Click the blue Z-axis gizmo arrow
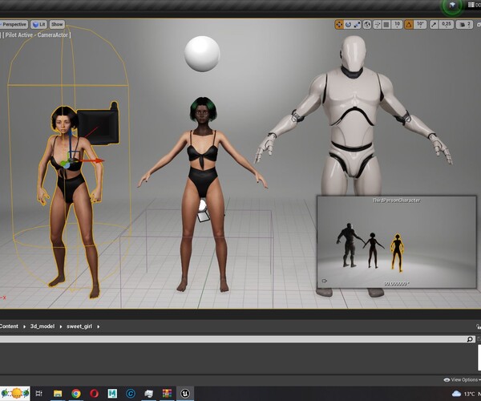Image resolution: width=481 pixels, height=401 pixels. [x=70, y=143]
